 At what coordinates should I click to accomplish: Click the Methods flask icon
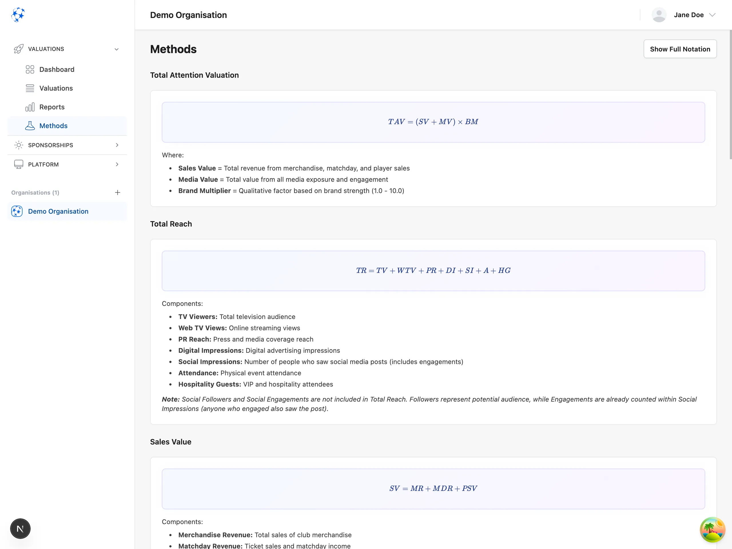click(30, 126)
